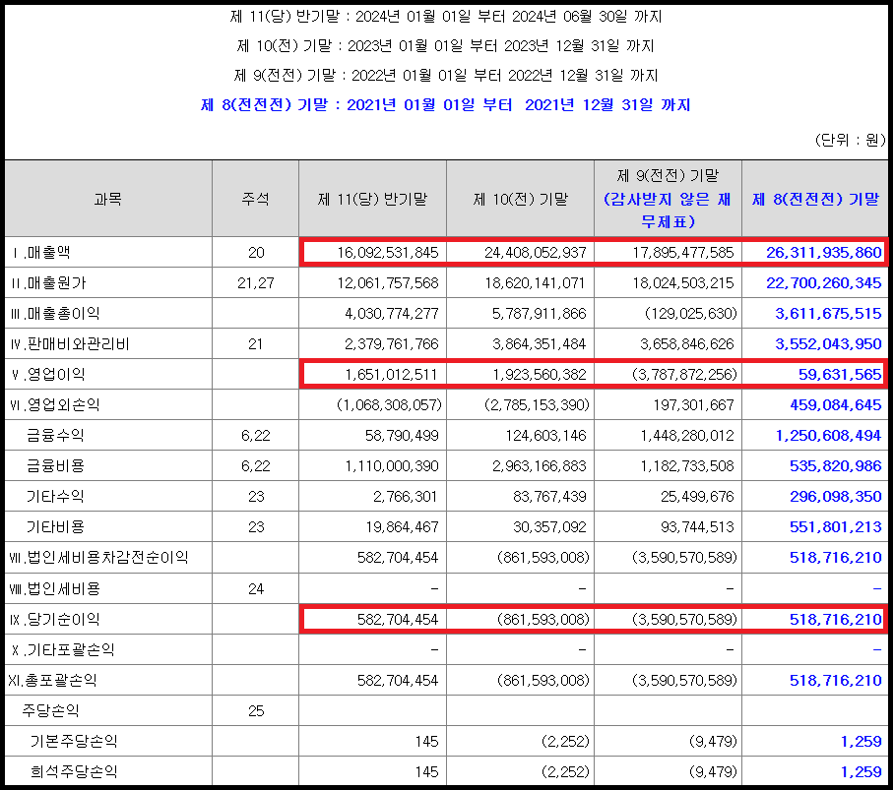
Task: Select the 매출총이익 row label
Action: 55,313
